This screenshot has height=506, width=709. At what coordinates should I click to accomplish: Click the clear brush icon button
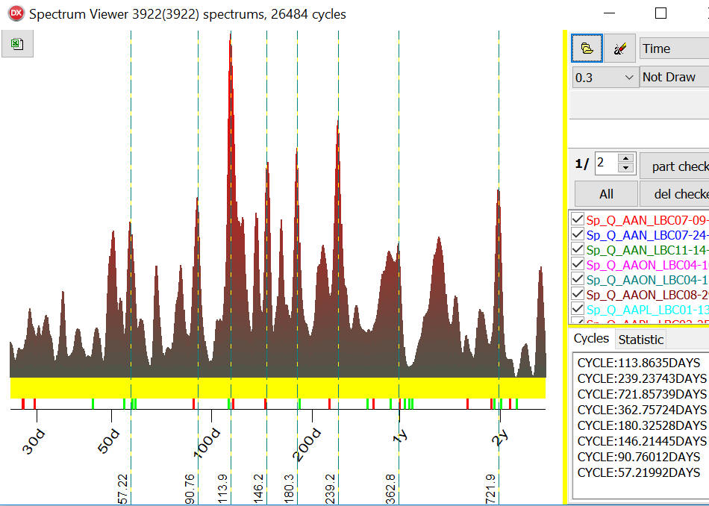tap(619, 49)
